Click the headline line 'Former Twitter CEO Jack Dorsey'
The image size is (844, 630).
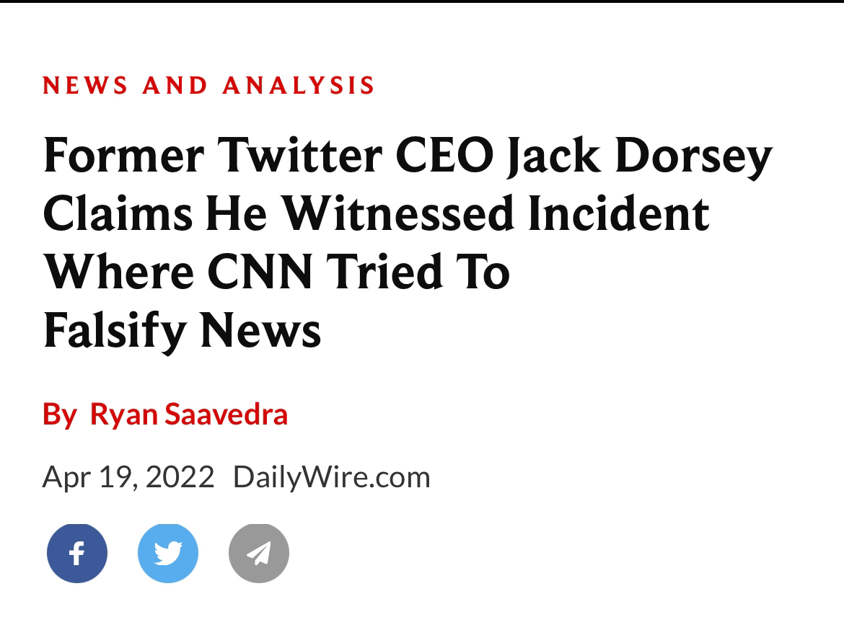(408, 156)
